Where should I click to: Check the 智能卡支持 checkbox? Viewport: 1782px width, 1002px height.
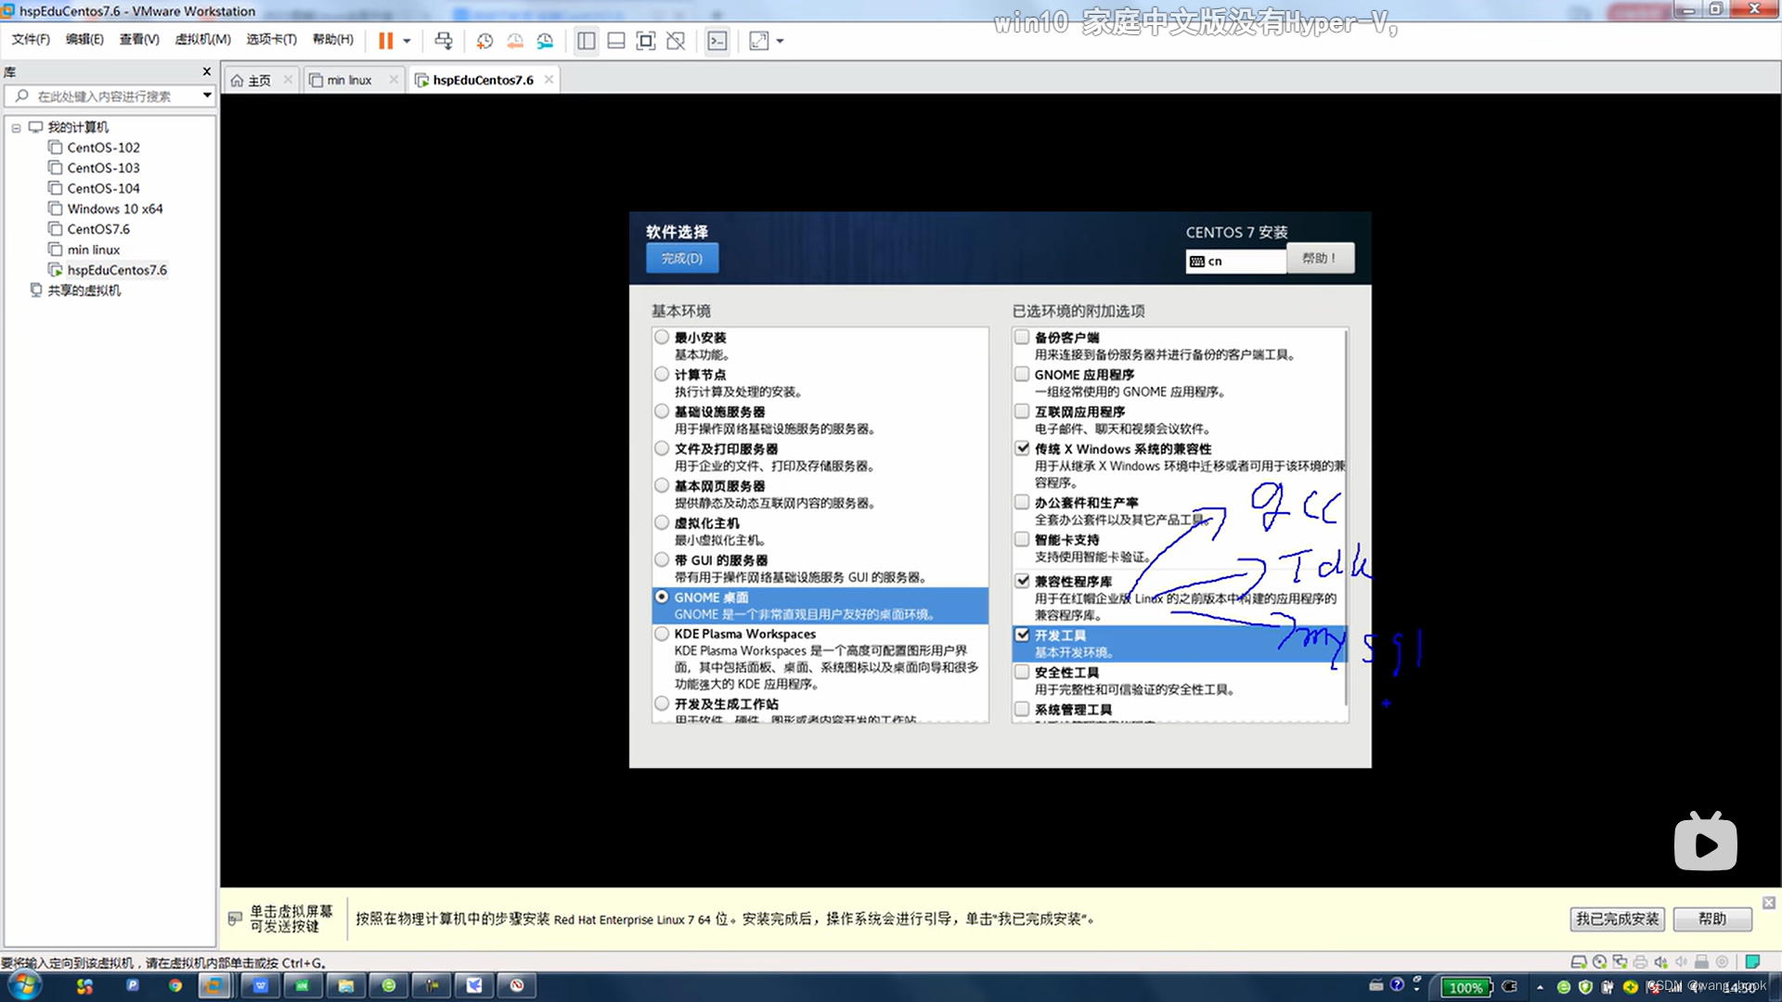(x=1022, y=540)
